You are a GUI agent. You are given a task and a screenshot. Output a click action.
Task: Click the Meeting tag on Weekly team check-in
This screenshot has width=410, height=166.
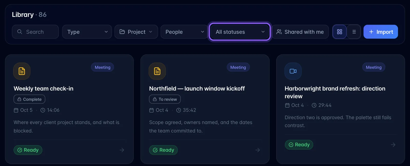(x=102, y=67)
